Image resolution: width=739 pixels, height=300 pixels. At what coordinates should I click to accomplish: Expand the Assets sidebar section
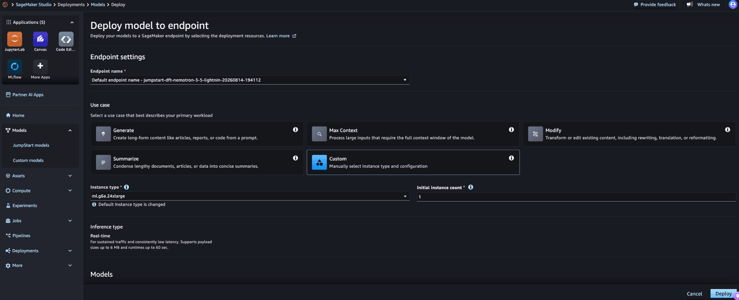70,176
